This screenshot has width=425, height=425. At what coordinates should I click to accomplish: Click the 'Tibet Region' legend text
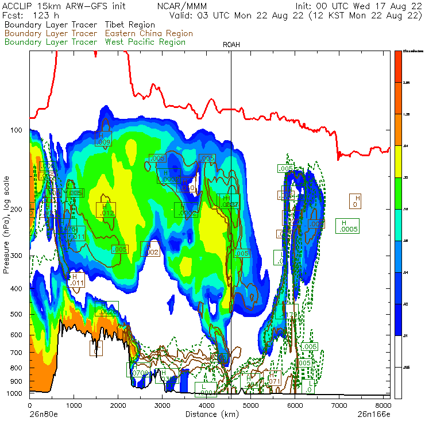[130, 25]
